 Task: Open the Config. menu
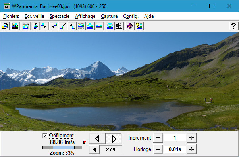(x=131, y=16)
